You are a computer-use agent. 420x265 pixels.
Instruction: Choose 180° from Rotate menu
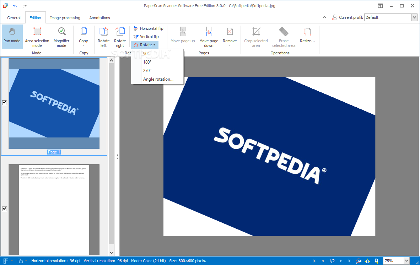tap(157, 62)
